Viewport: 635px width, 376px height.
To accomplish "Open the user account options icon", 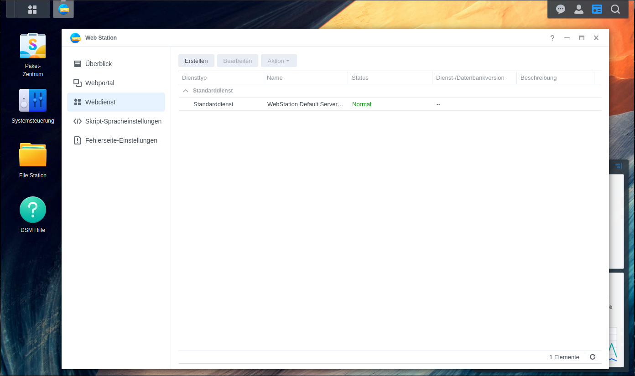I will [579, 9].
